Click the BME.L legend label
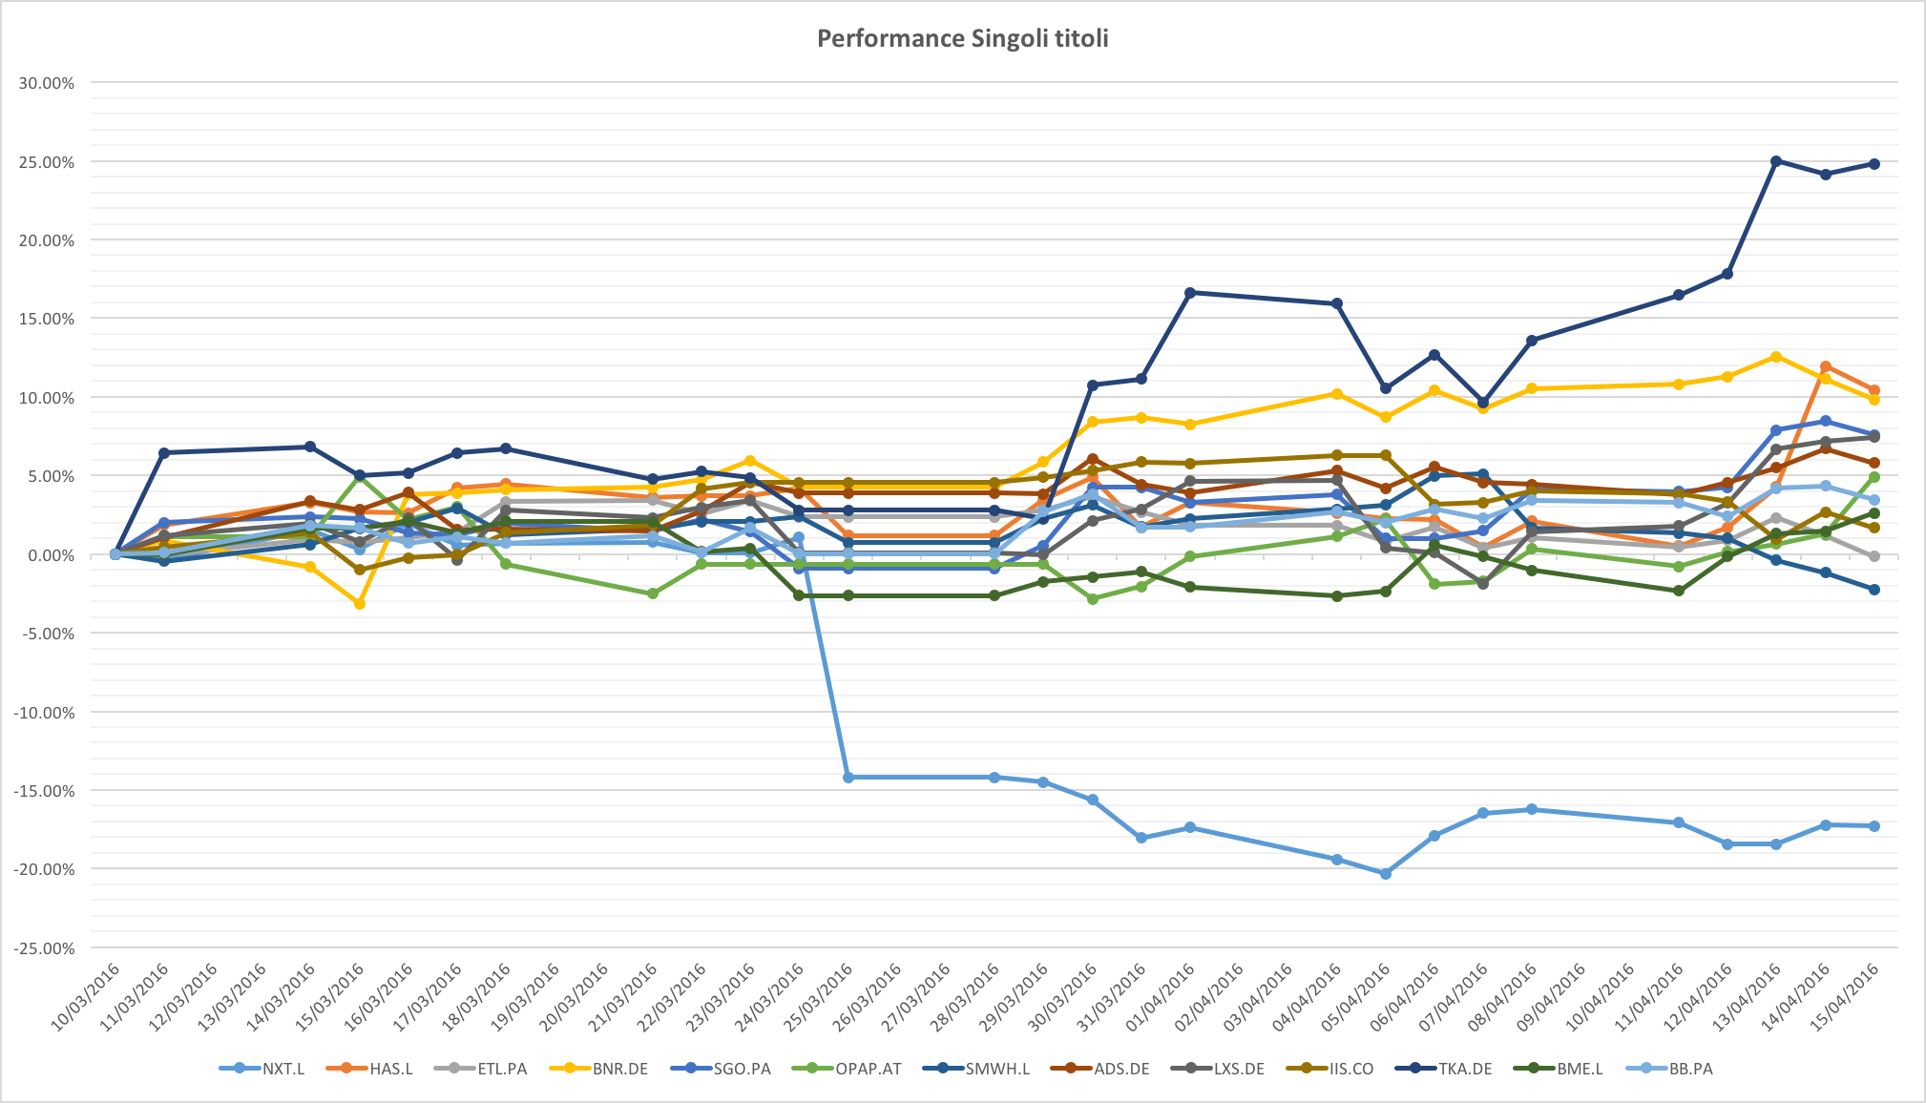 tap(1581, 1069)
